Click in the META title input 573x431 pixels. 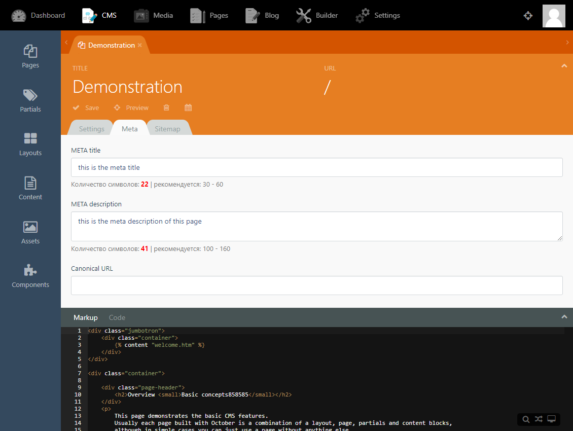317,167
